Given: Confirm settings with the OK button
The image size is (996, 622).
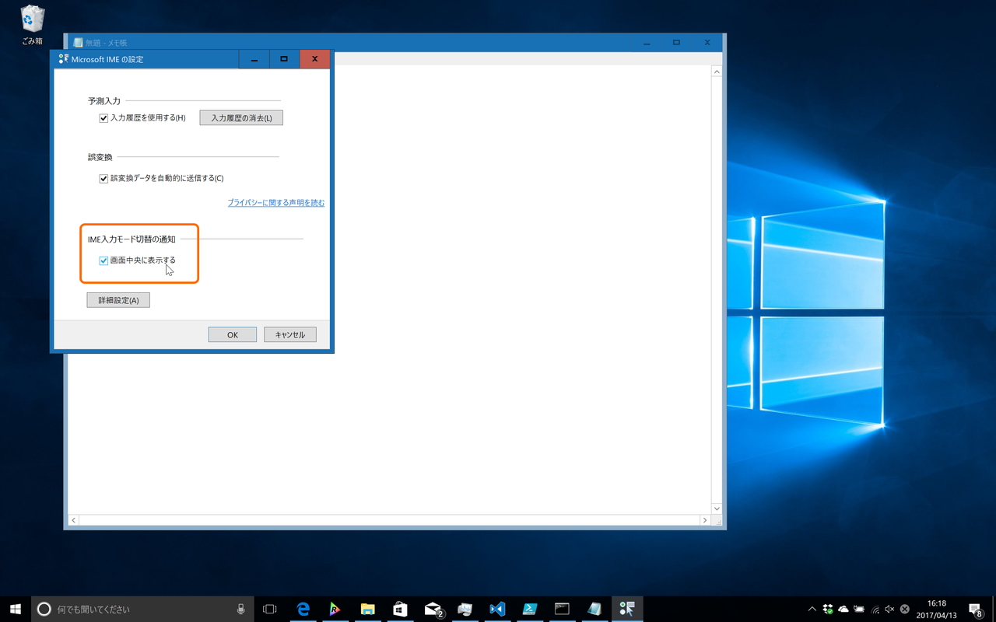Looking at the screenshot, I should point(232,334).
